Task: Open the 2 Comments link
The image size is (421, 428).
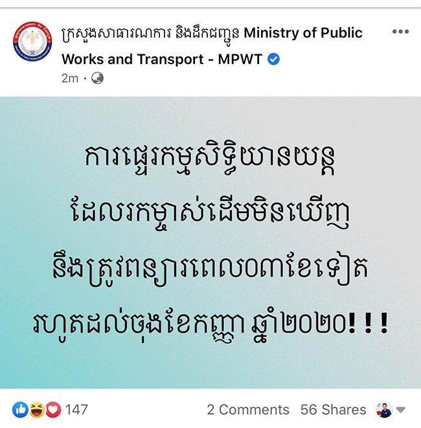Action: point(248,410)
